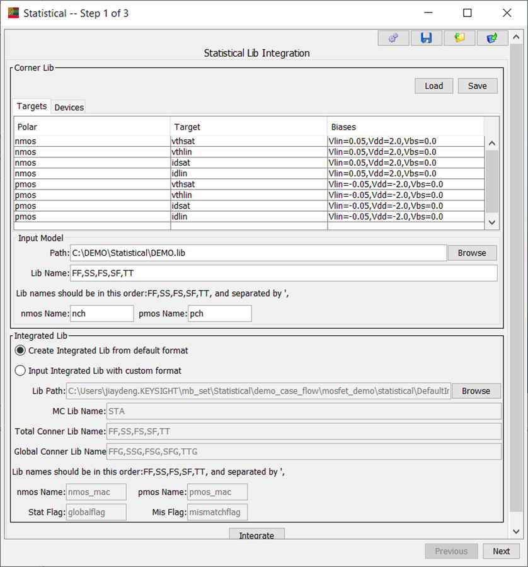This screenshot has width=528, height=567.
Task: Browse for the Input Model path
Action: click(x=472, y=253)
